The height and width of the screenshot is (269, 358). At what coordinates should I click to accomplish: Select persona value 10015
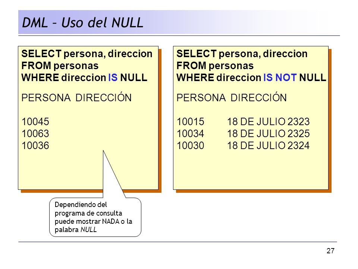[x=191, y=122]
